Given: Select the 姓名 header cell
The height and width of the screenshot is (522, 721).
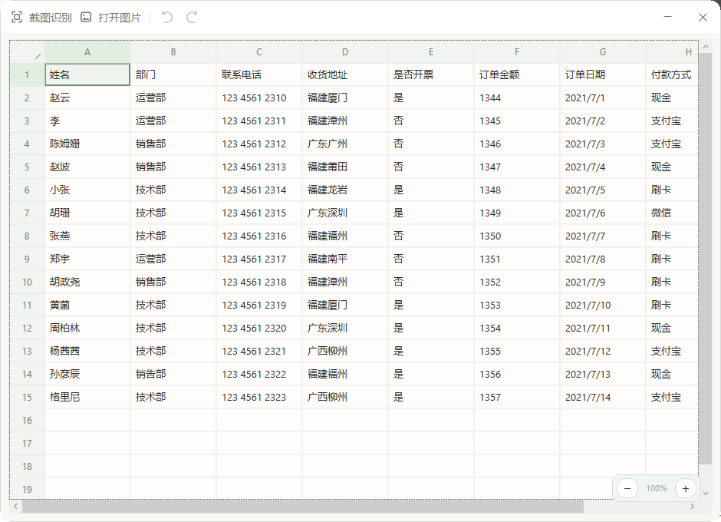Looking at the screenshot, I should coord(87,74).
